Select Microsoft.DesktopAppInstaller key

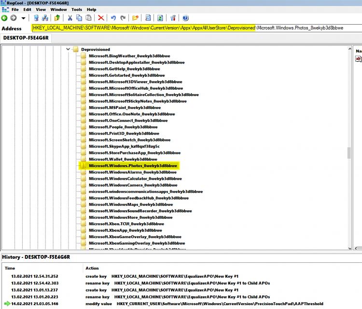click(137, 62)
